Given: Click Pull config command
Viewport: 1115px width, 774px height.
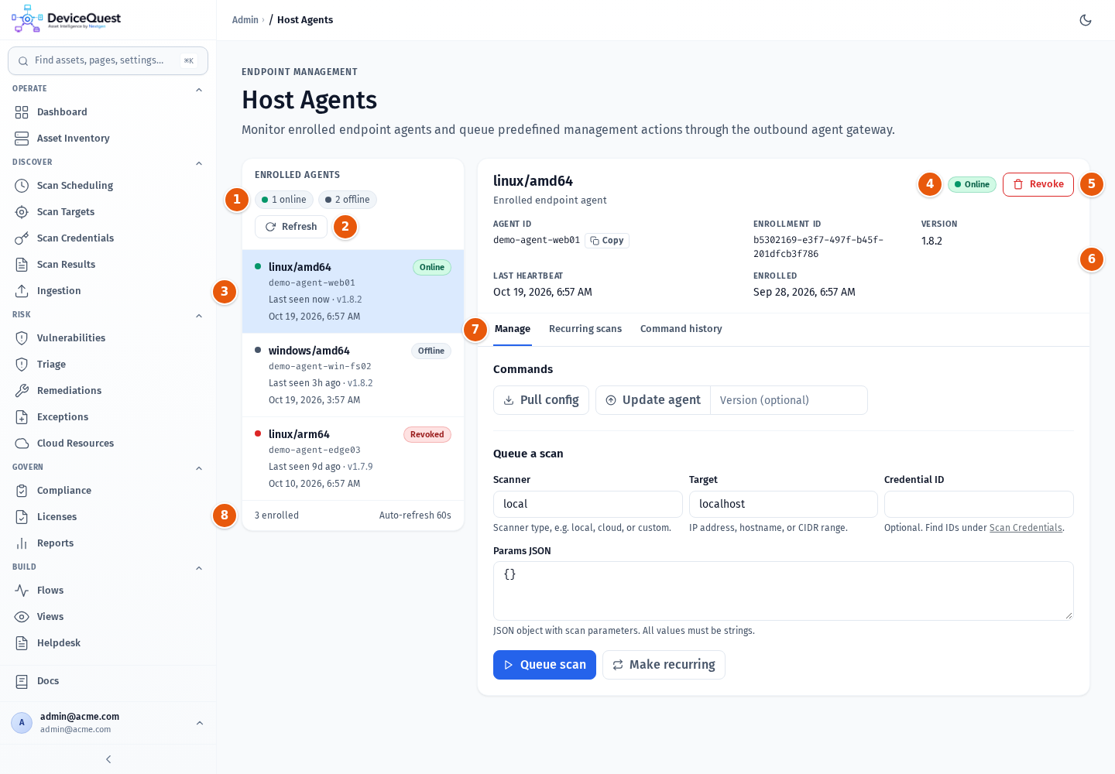Looking at the screenshot, I should (541, 400).
